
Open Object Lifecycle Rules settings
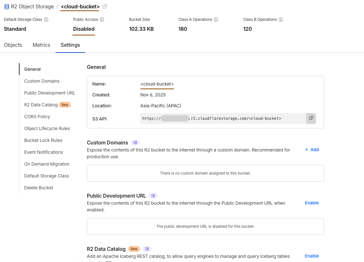point(47,128)
